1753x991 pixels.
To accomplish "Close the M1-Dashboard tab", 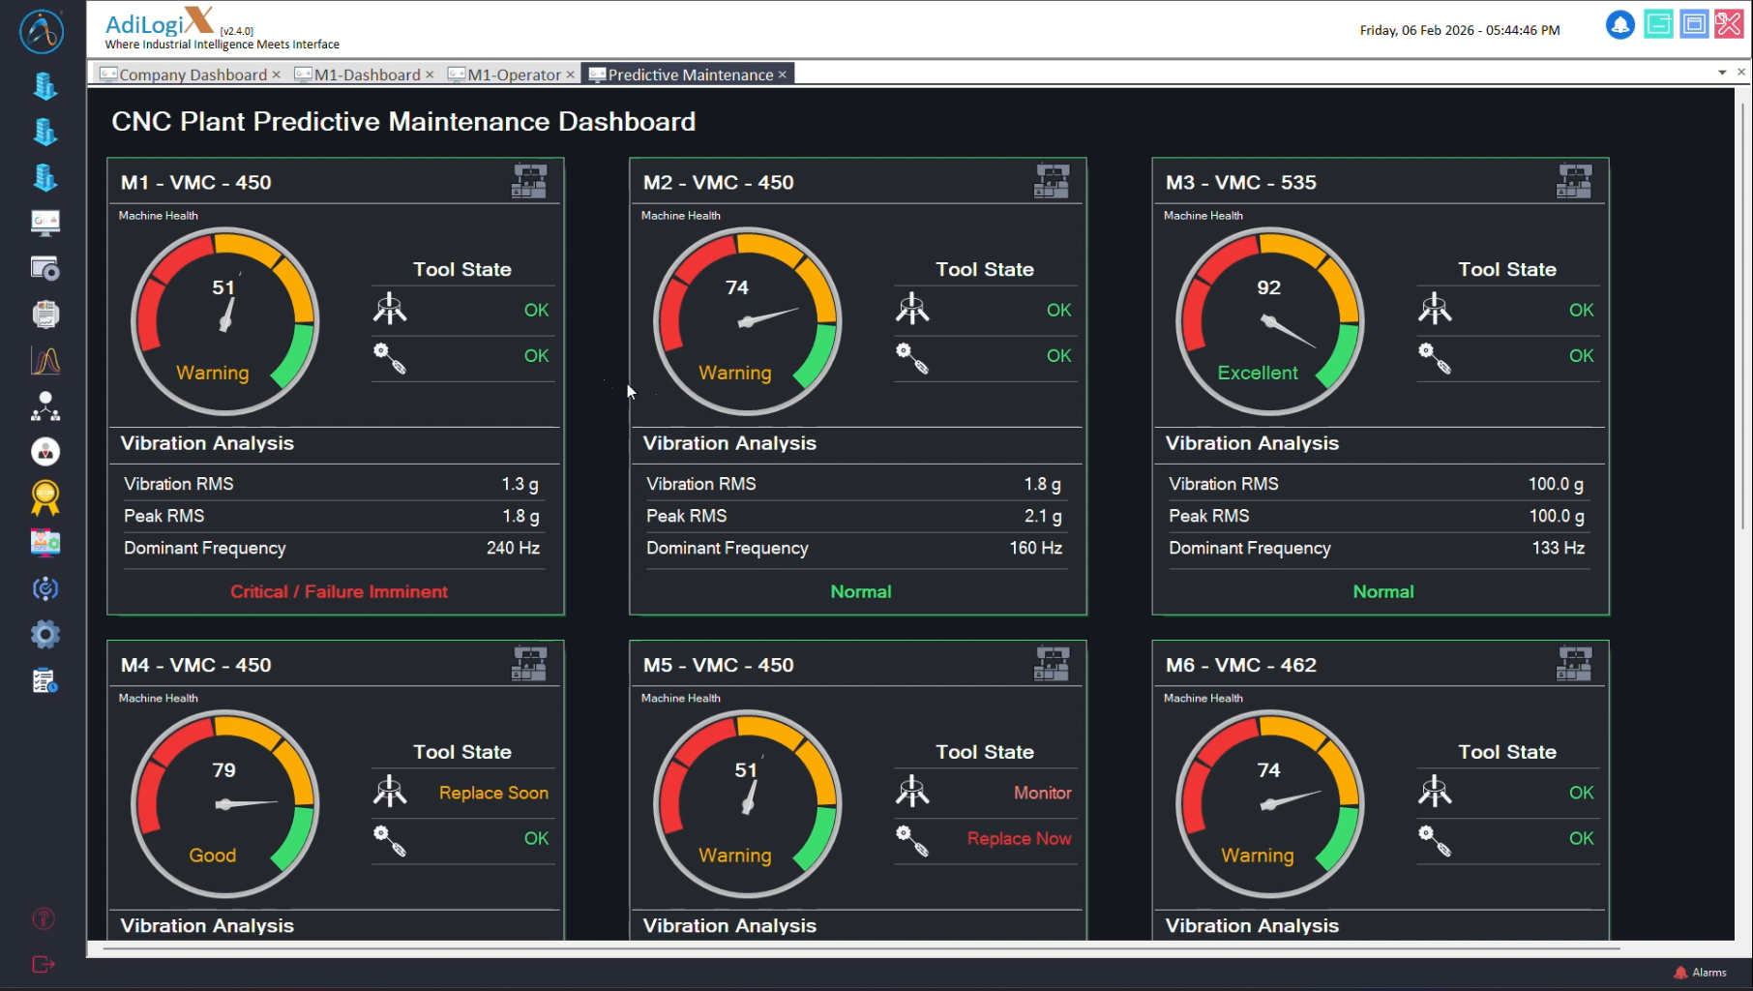I will point(430,75).
